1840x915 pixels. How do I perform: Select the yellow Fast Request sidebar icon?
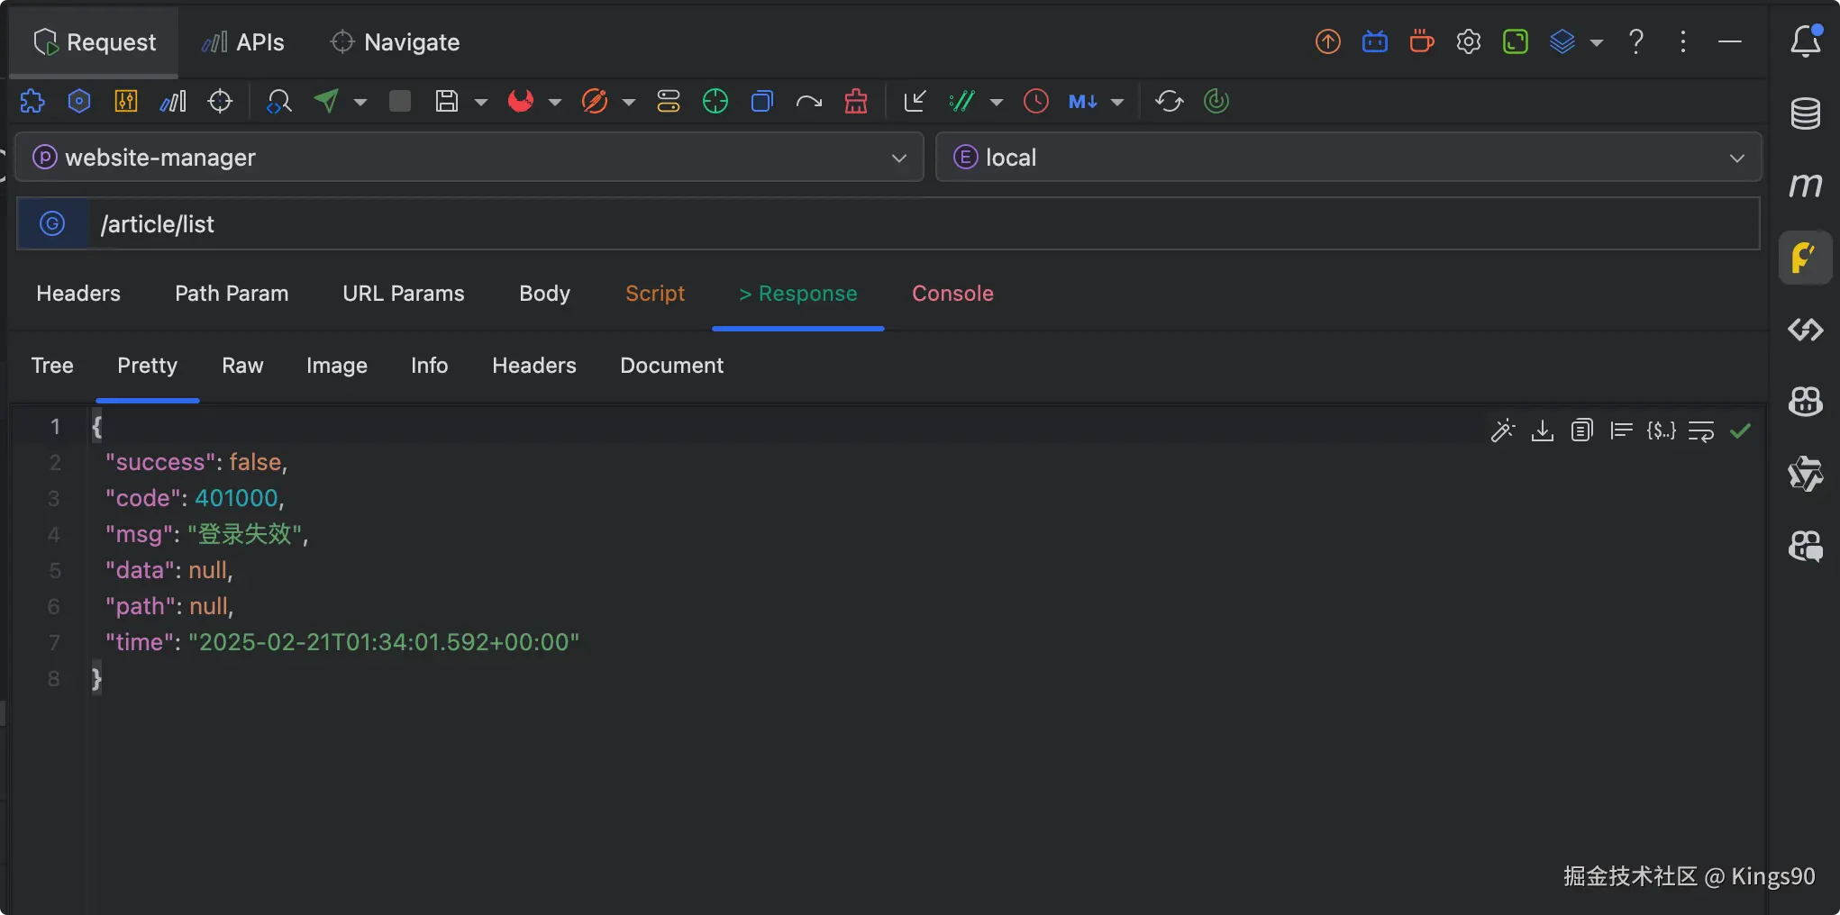[x=1805, y=258]
